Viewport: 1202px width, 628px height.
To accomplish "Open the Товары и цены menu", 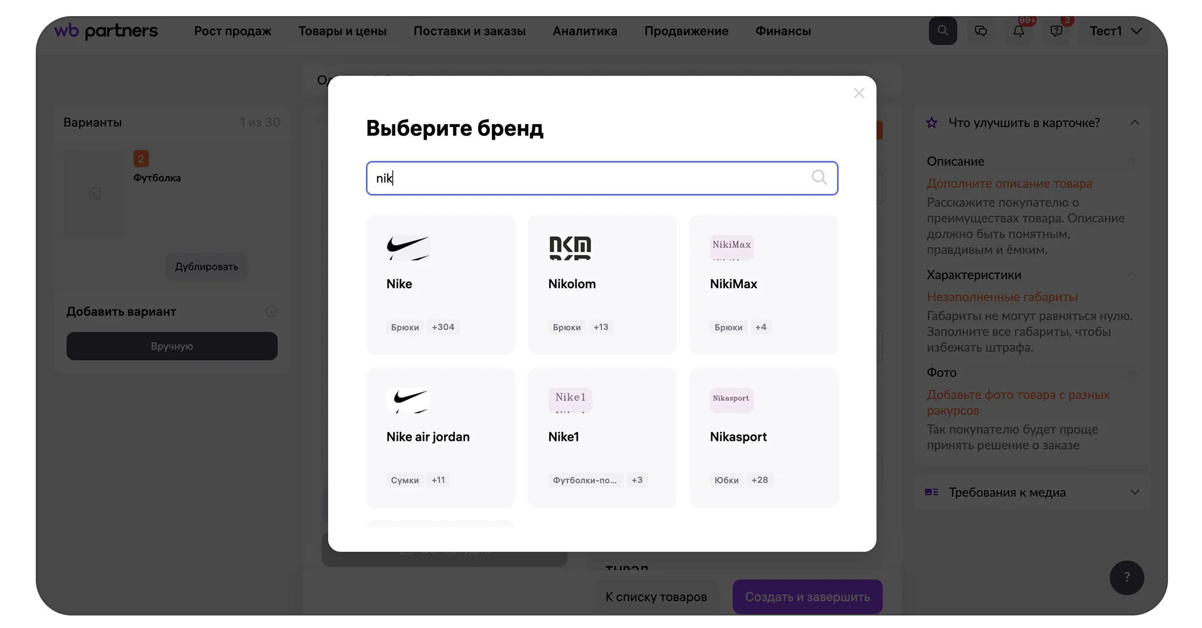I will [x=342, y=31].
